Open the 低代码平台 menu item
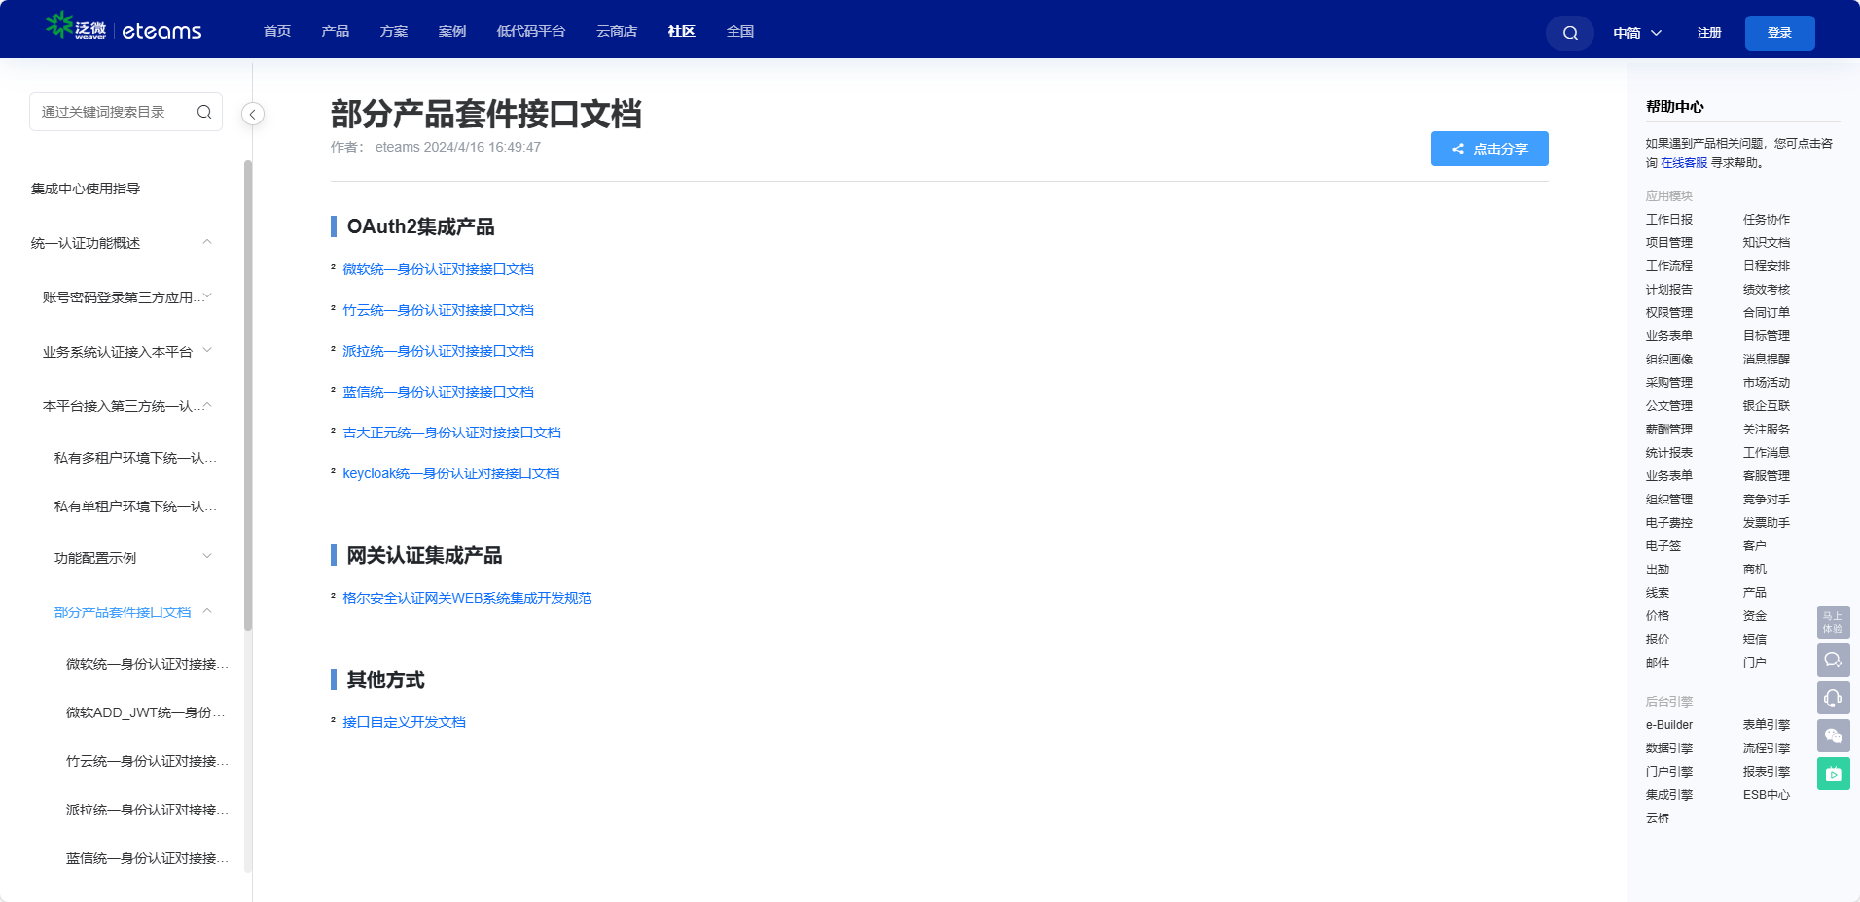This screenshot has width=1860, height=902. point(530,31)
